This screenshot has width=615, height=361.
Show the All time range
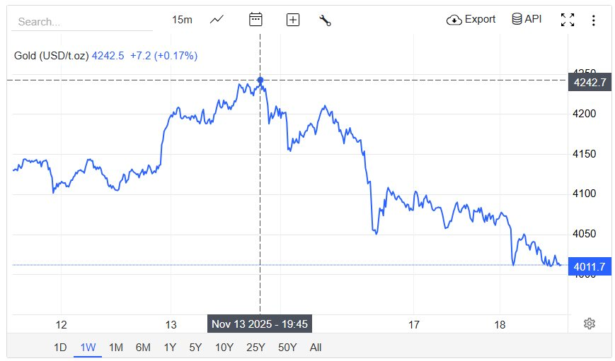click(316, 348)
